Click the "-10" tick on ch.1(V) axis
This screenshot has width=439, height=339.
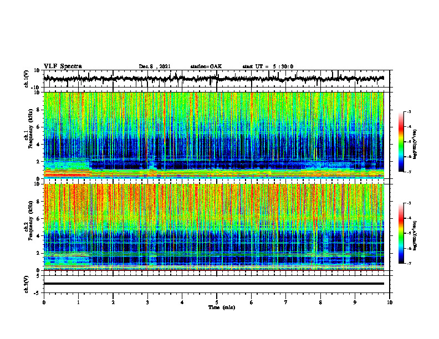(x=36, y=88)
